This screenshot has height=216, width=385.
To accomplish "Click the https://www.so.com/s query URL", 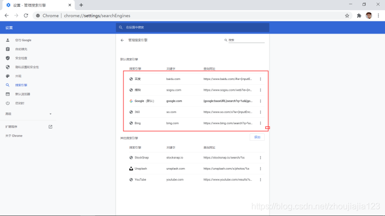I will coord(228,112).
